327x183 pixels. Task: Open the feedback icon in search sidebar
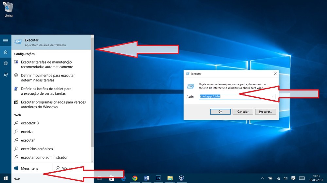point(6,75)
